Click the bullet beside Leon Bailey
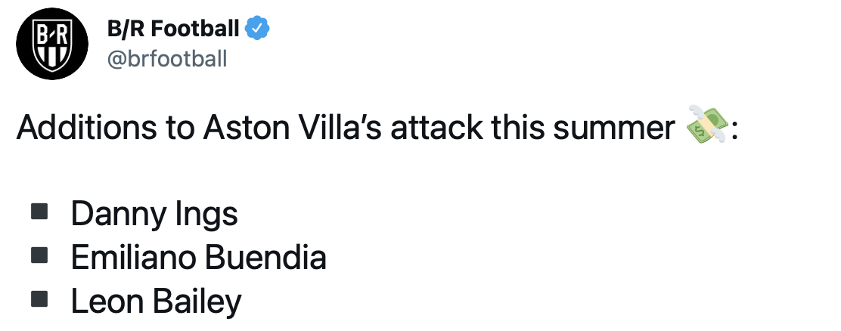 pyautogui.click(x=39, y=299)
